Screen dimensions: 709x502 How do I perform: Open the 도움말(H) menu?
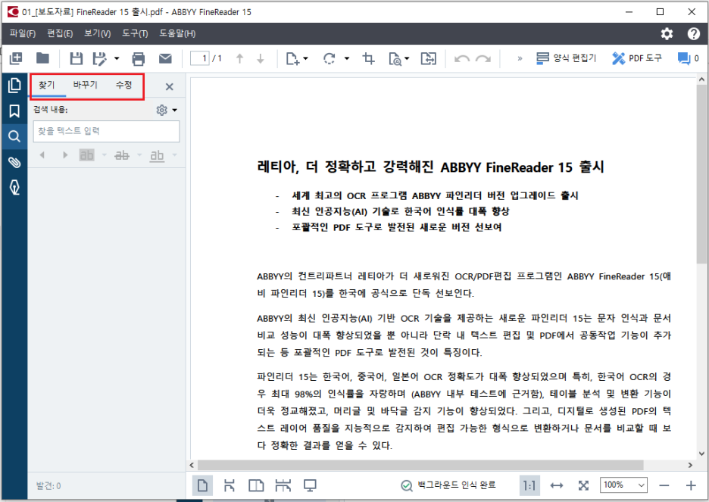(178, 33)
